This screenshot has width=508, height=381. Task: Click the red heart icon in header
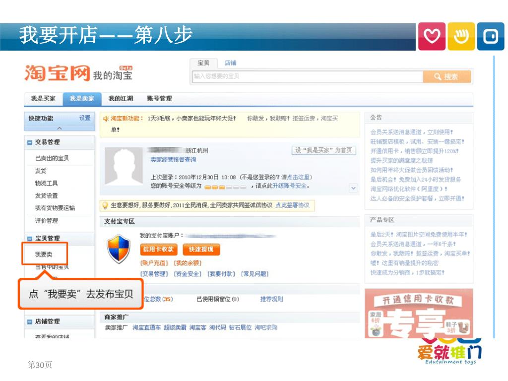point(432,36)
